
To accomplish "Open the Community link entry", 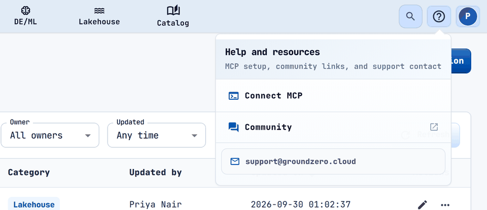I will [333, 127].
